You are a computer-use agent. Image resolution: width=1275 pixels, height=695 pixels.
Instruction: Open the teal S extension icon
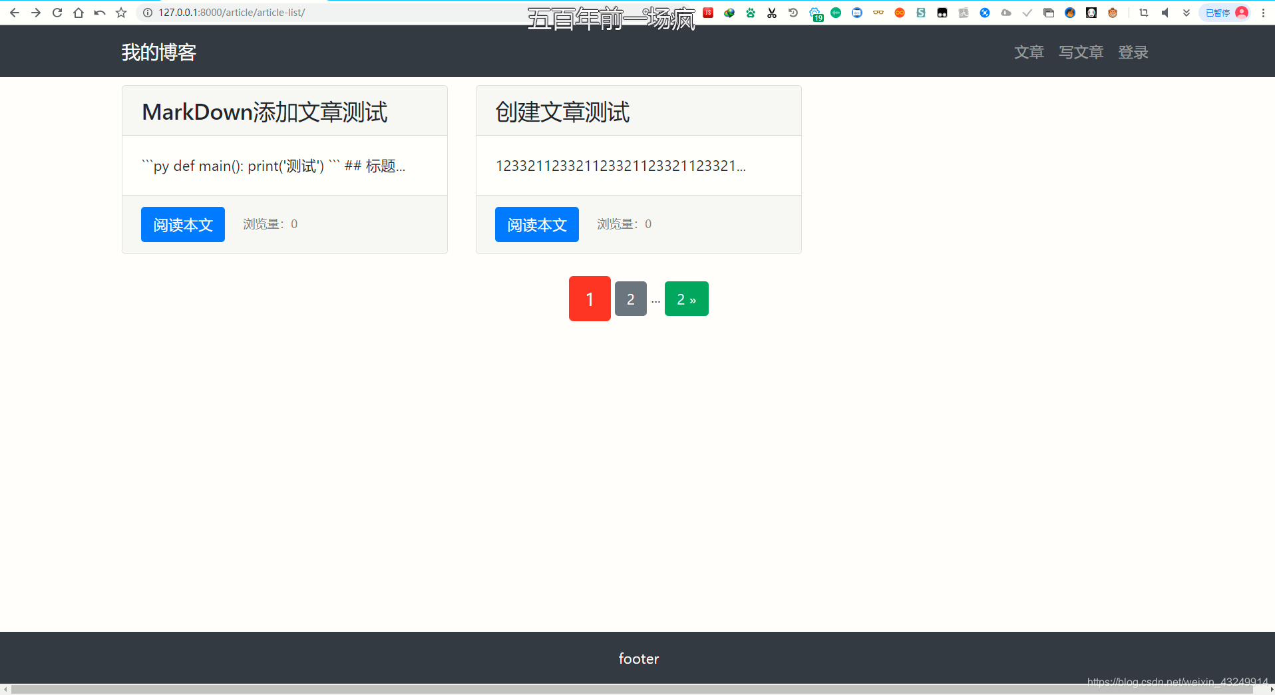pos(921,13)
